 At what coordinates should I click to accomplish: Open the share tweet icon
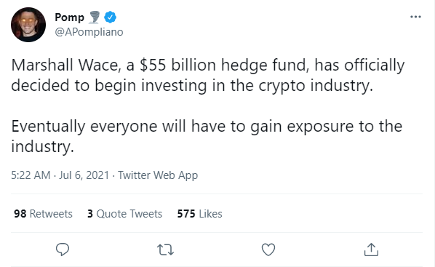coord(371,250)
